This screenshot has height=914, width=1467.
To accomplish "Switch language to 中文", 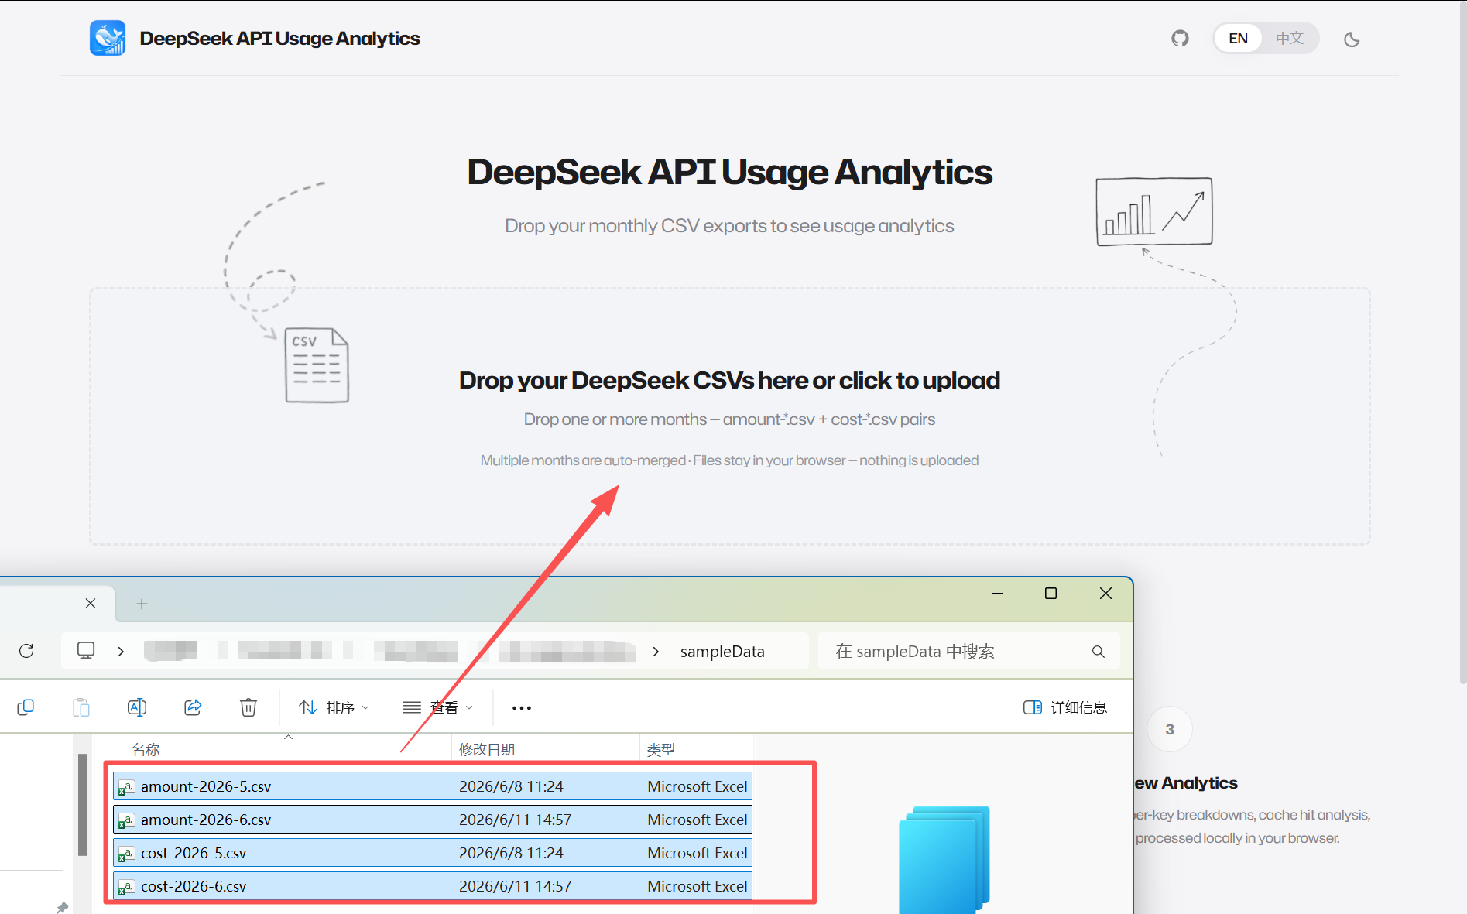I will coord(1290,38).
